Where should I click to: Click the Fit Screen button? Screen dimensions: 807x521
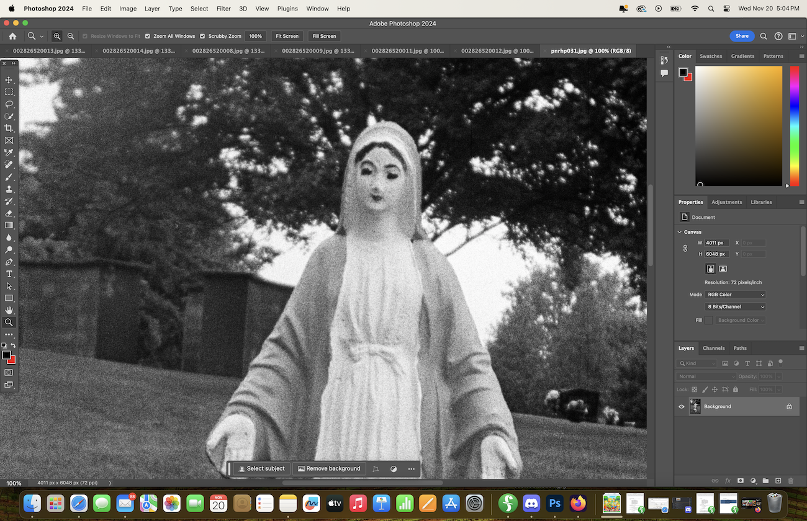point(287,36)
